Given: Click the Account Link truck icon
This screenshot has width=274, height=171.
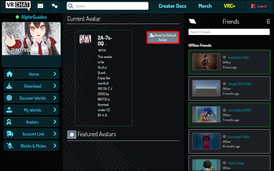Looking at the screenshot, I should [10, 134].
